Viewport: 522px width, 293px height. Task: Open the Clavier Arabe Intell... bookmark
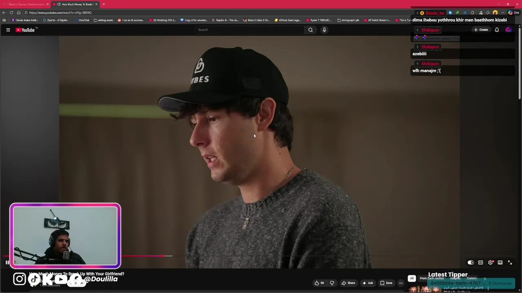click(25, 20)
